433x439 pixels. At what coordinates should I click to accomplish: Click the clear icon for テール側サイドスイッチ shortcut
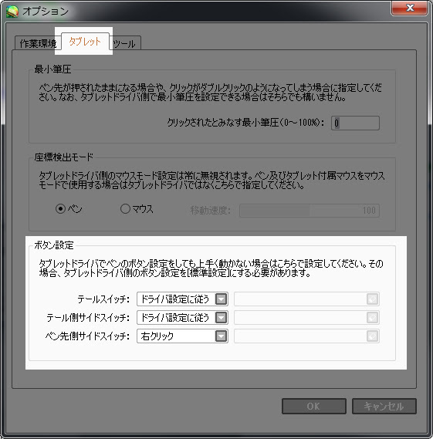[x=372, y=318]
